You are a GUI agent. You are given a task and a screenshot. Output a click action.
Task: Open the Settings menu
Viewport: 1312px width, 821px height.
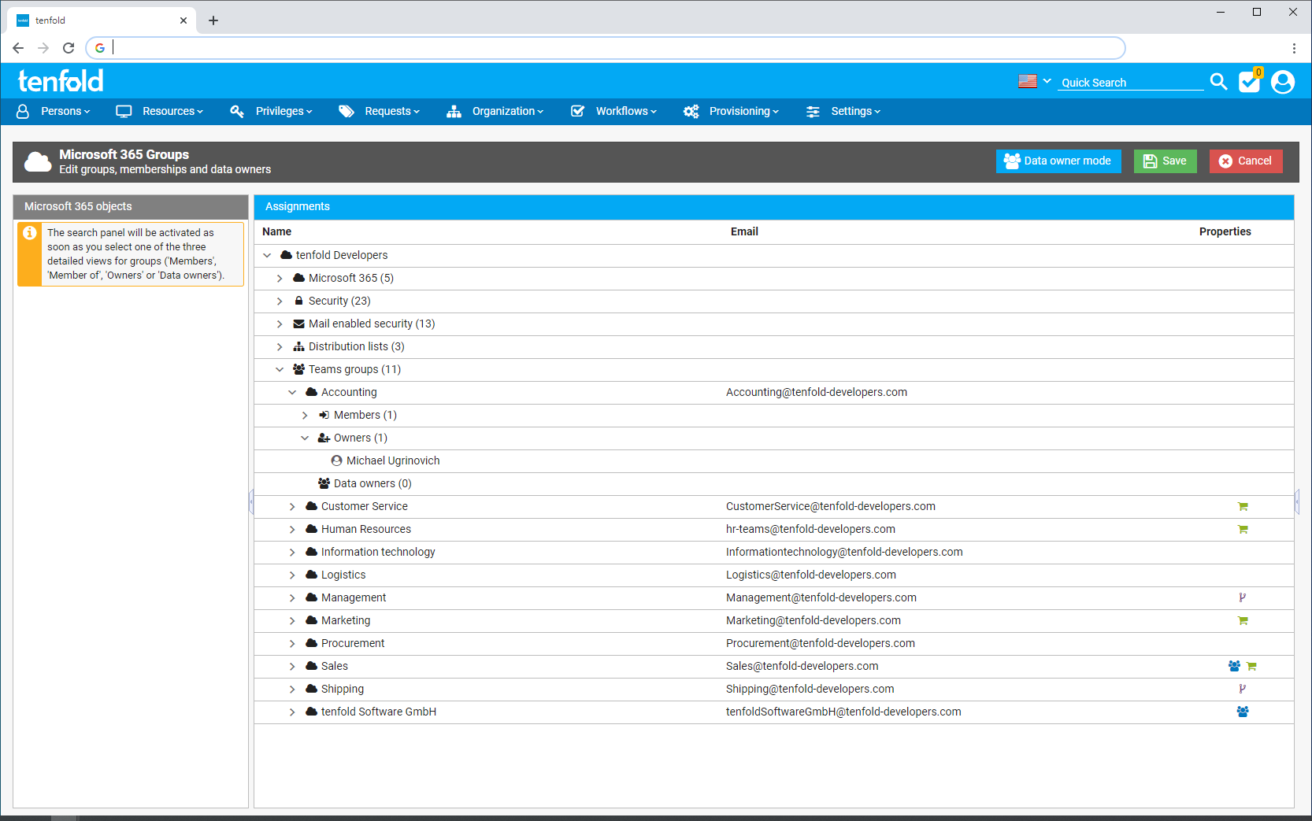(x=843, y=111)
